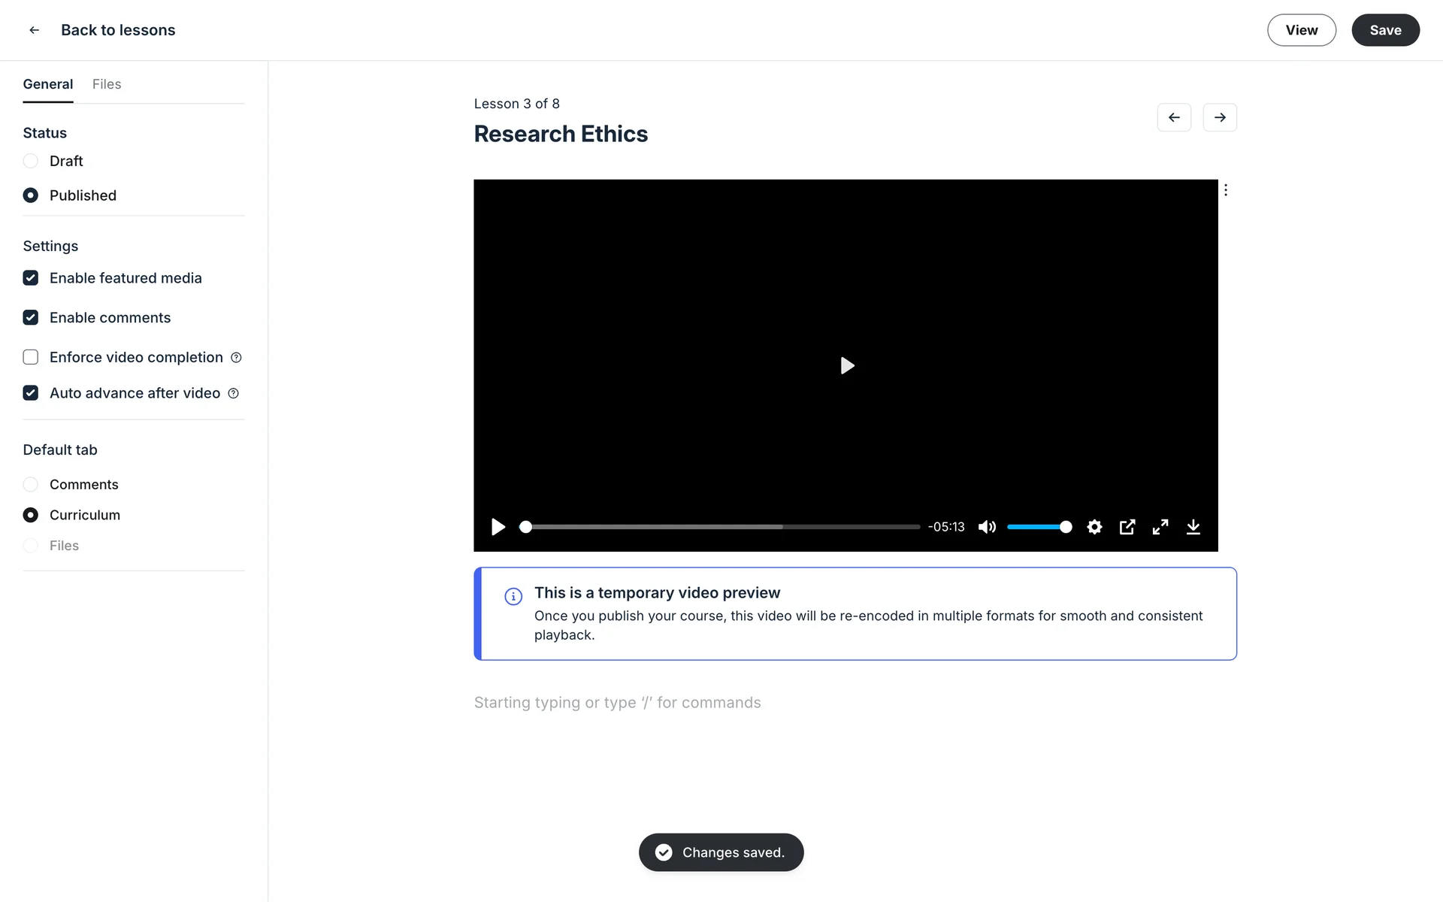The width and height of the screenshot is (1443, 902).
Task: Check Enforce video completion
Action: 31,357
